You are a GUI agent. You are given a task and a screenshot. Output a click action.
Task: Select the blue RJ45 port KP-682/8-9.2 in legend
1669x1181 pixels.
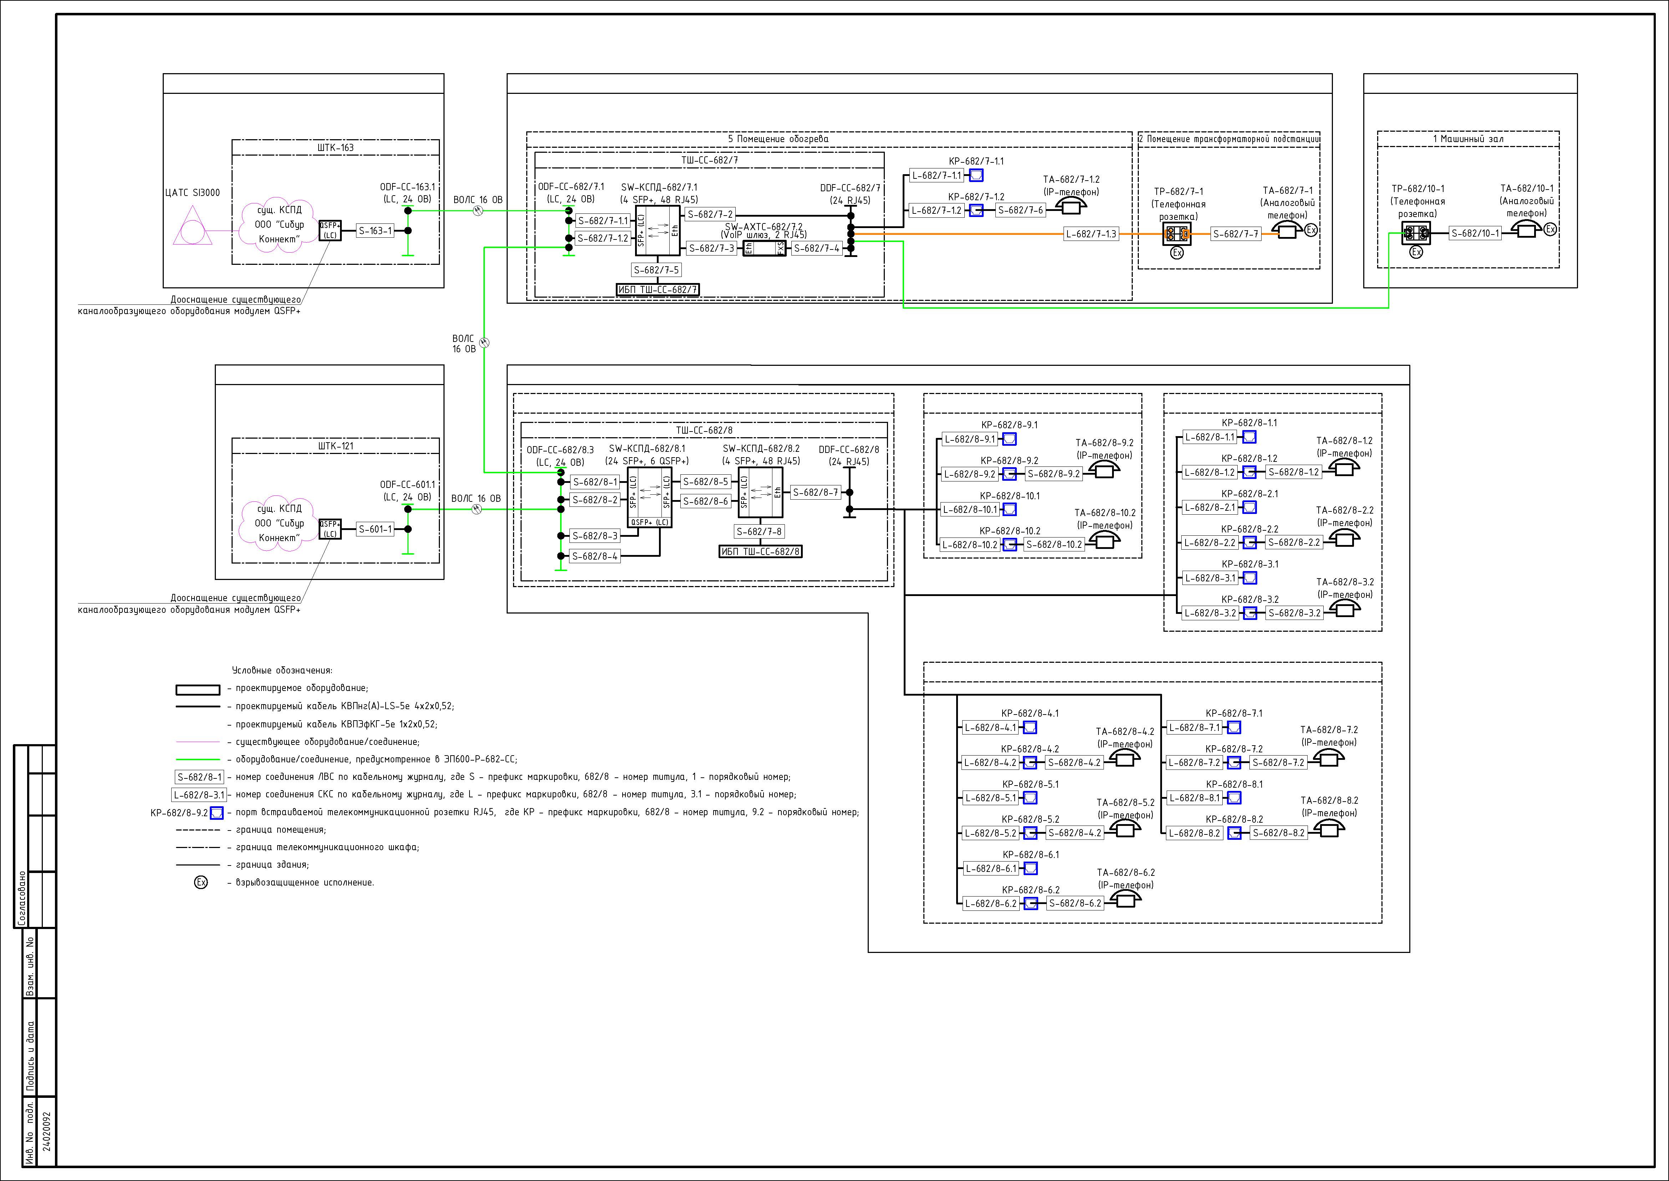pos(217,813)
